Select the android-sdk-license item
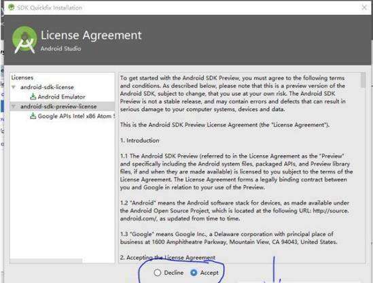This screenshot has height=283, width=373. pyautogui.click(x=47, y=87)
